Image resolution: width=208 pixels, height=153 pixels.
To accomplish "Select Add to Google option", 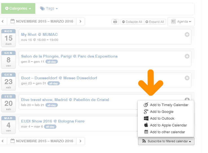I will (161, 112).
